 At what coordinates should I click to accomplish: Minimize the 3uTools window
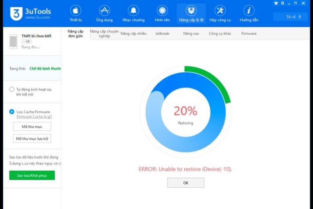tap(289, 3)
